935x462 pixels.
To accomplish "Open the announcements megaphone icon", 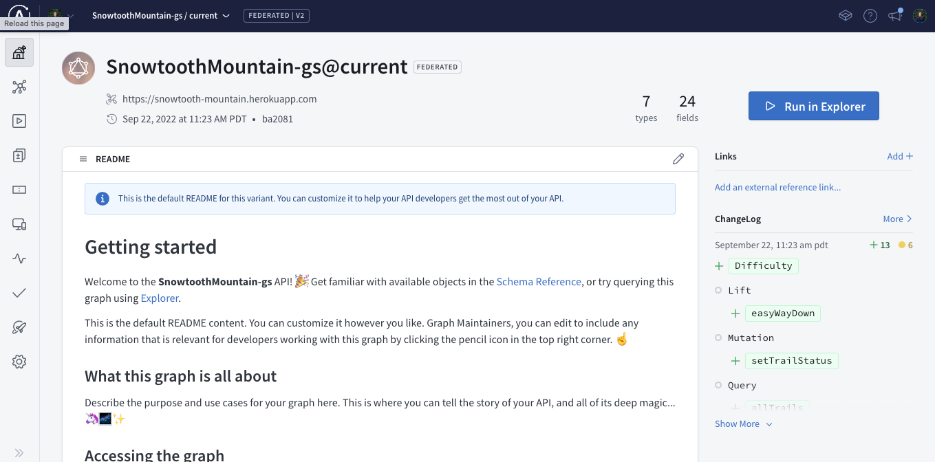I will coord(895,15).
